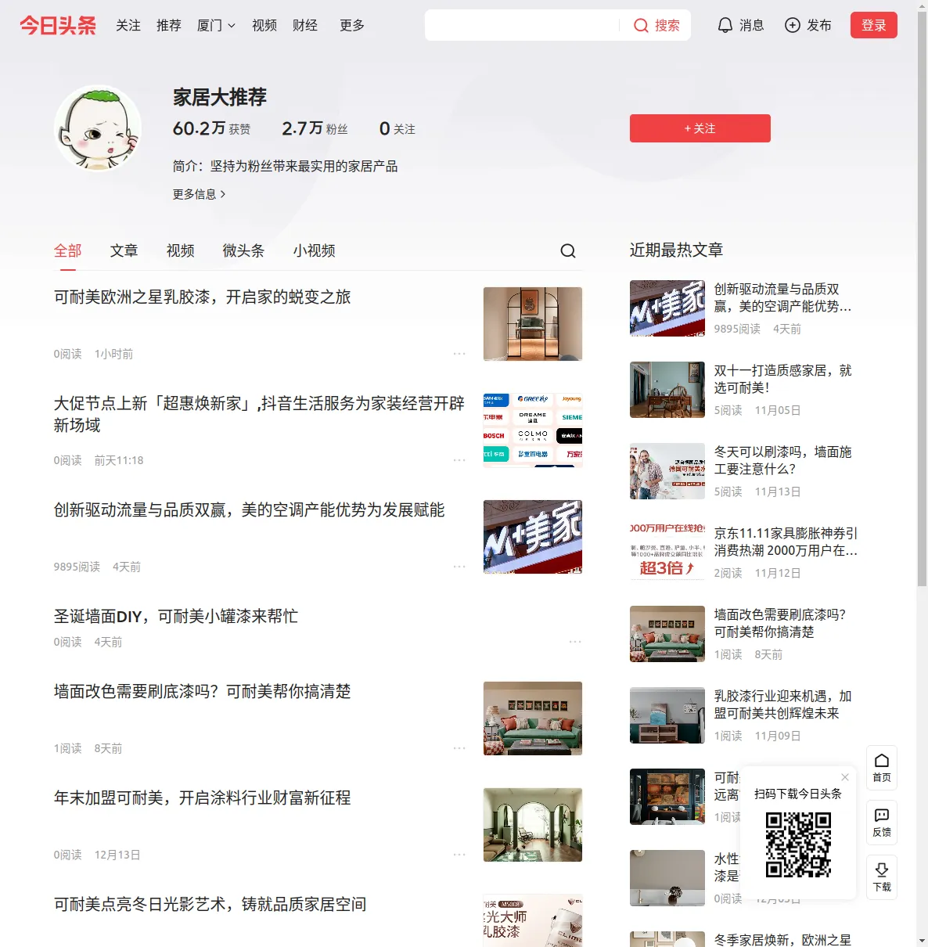Open article 大促节点上新「超惠焕新家」

pos(259,414)
